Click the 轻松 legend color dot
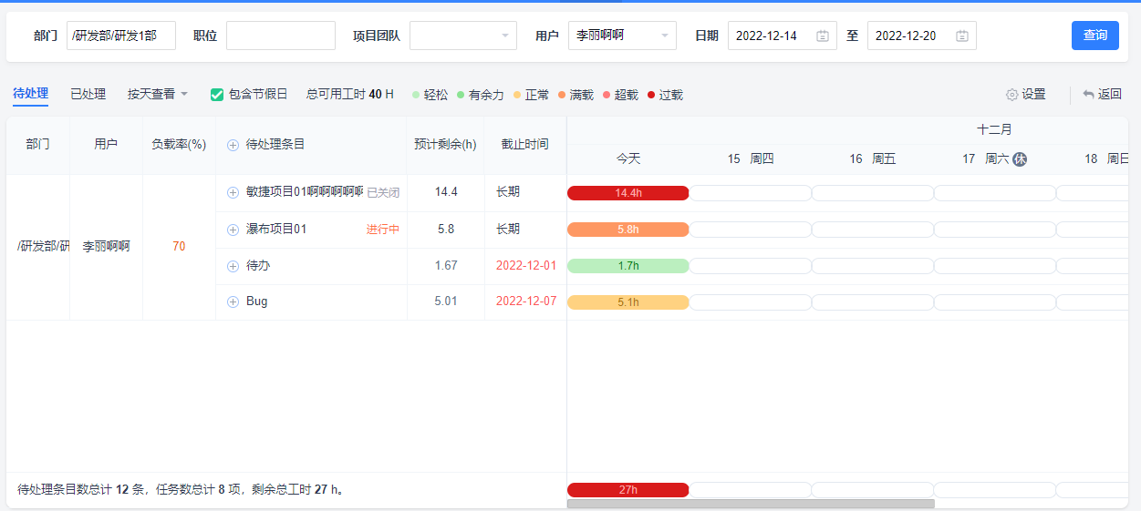The image size is (1141, 511). click(416, 95)
